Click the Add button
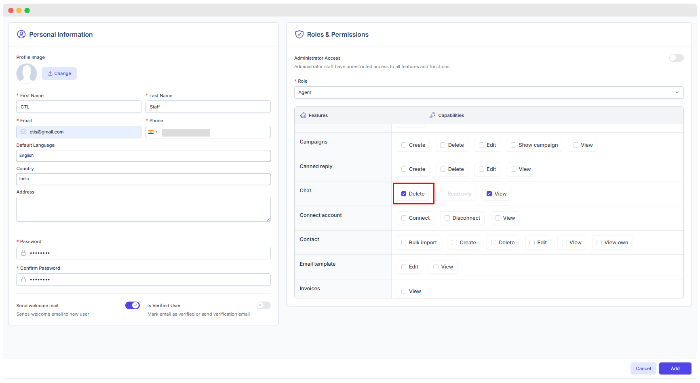700x383 pixels. [675, 368]
